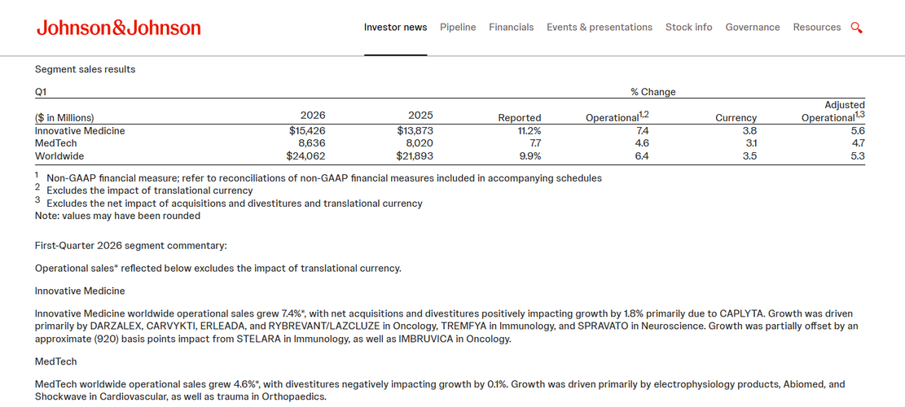
Task: Select the 7.4 operational change for Innovative Medicine
Action: (x=642, y=131)
